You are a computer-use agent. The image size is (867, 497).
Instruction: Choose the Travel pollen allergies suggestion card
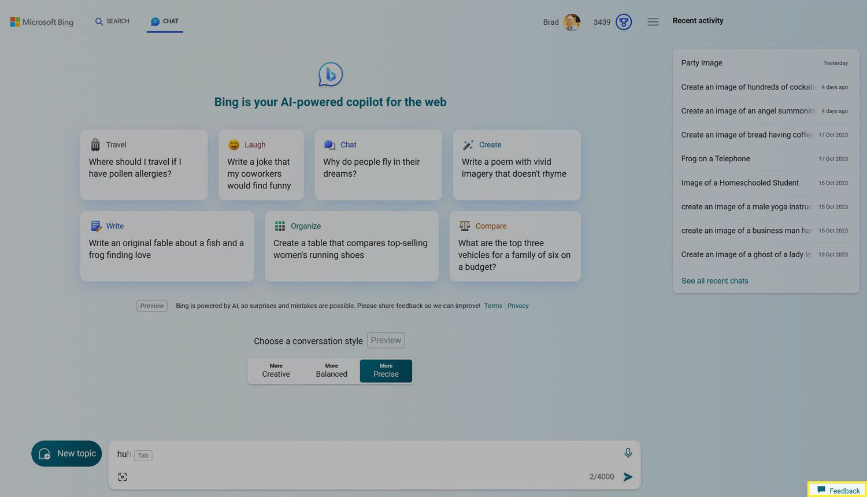[144, 165]
